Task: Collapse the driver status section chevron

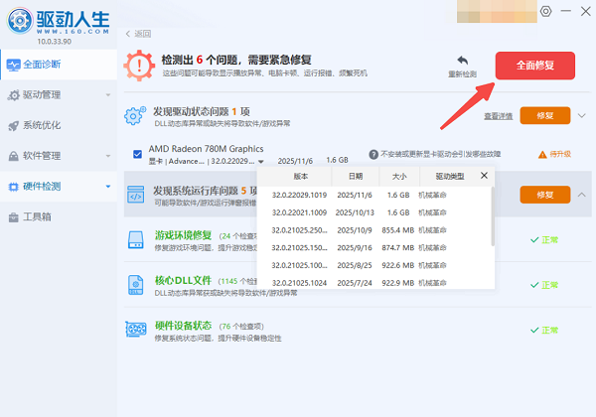Action: point(581,115)
